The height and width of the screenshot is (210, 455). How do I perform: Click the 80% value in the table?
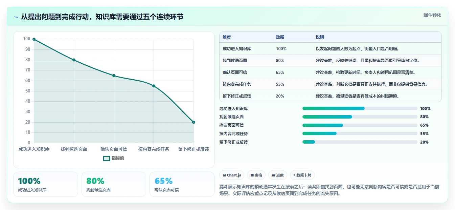point(280,61)
